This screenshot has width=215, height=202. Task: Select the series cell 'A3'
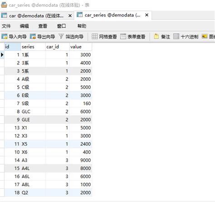pyautogui.click(x=33, y=160)
